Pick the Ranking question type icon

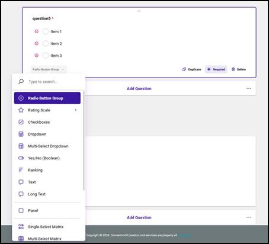tap(21, 170)
